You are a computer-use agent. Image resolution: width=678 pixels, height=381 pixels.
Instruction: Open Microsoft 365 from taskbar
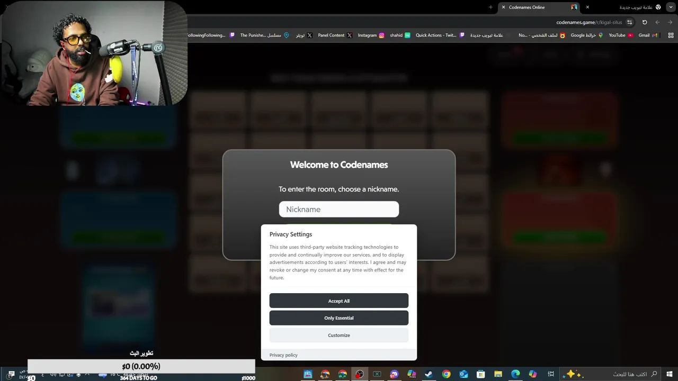point(412,374)
